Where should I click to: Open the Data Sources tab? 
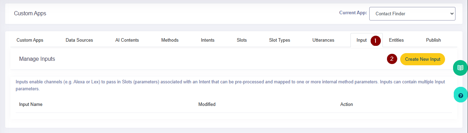[79, 40]
